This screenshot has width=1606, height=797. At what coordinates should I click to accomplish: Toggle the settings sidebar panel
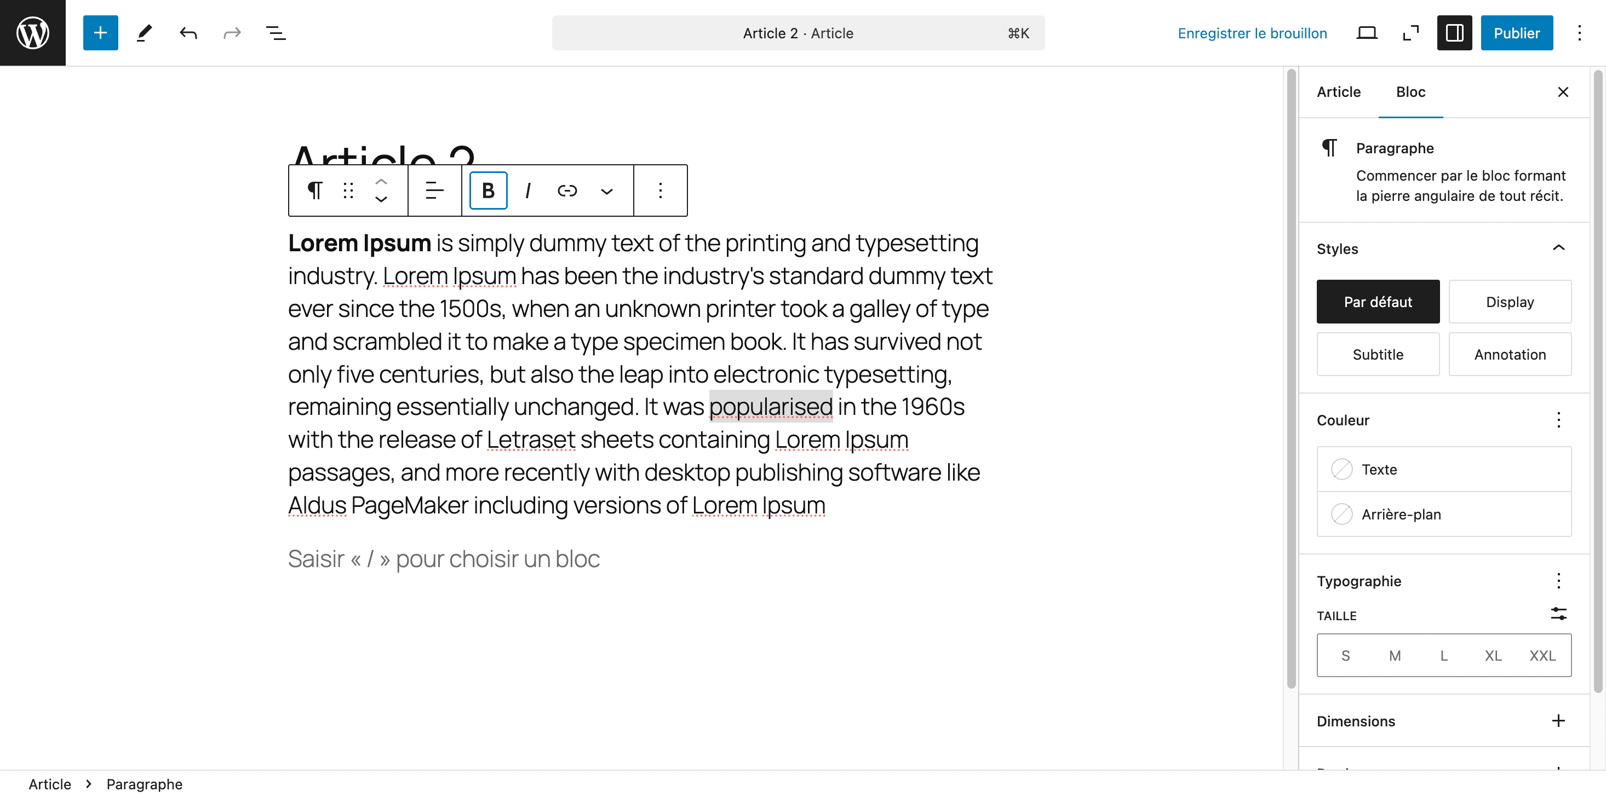tap(1454, 32)
